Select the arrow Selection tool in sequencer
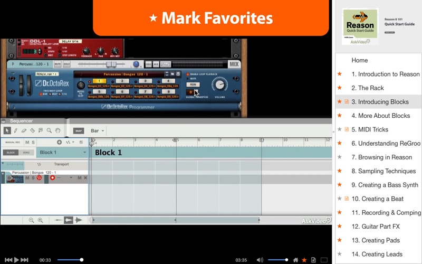The image size is (422, 264). pos(7,130)
